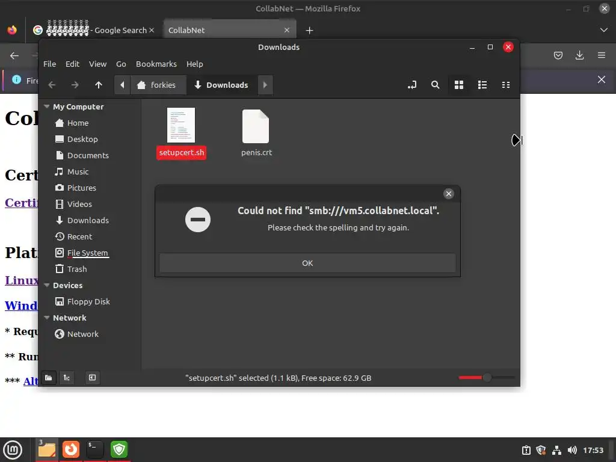Select the setupcert.sh file
The width and height of the screenshot is (616, 462).
[181, 134]
